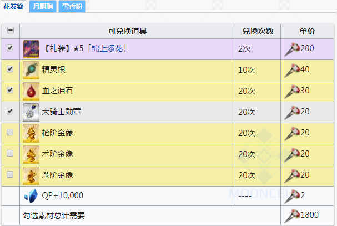Click hairpin icon in 枪阶金像 price cell

(x=292, y=133)
